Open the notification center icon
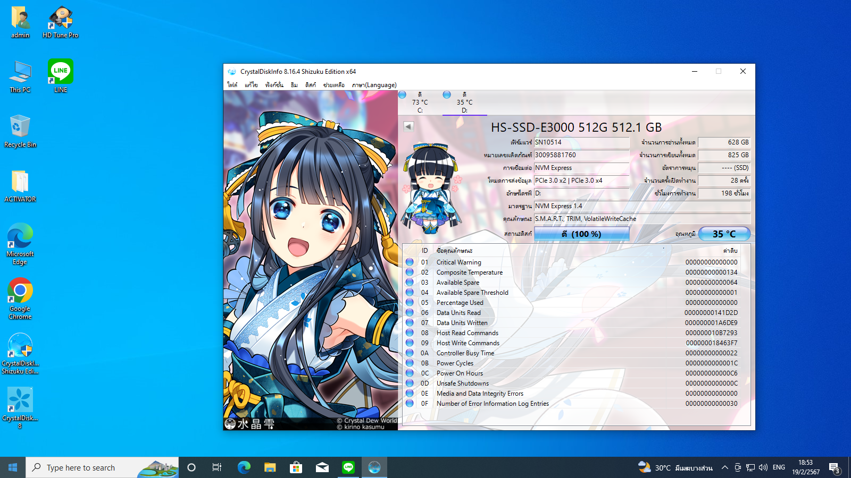The height and width of the screenshot is (478, 851). 834,468
